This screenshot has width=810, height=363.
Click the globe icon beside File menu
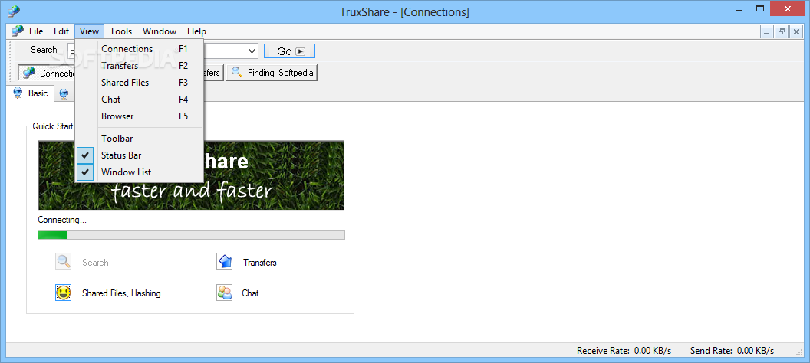[18, 31]
